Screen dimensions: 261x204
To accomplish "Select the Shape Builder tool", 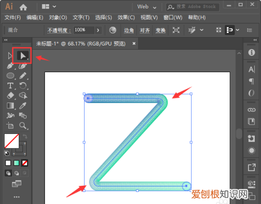I will 23,96.
